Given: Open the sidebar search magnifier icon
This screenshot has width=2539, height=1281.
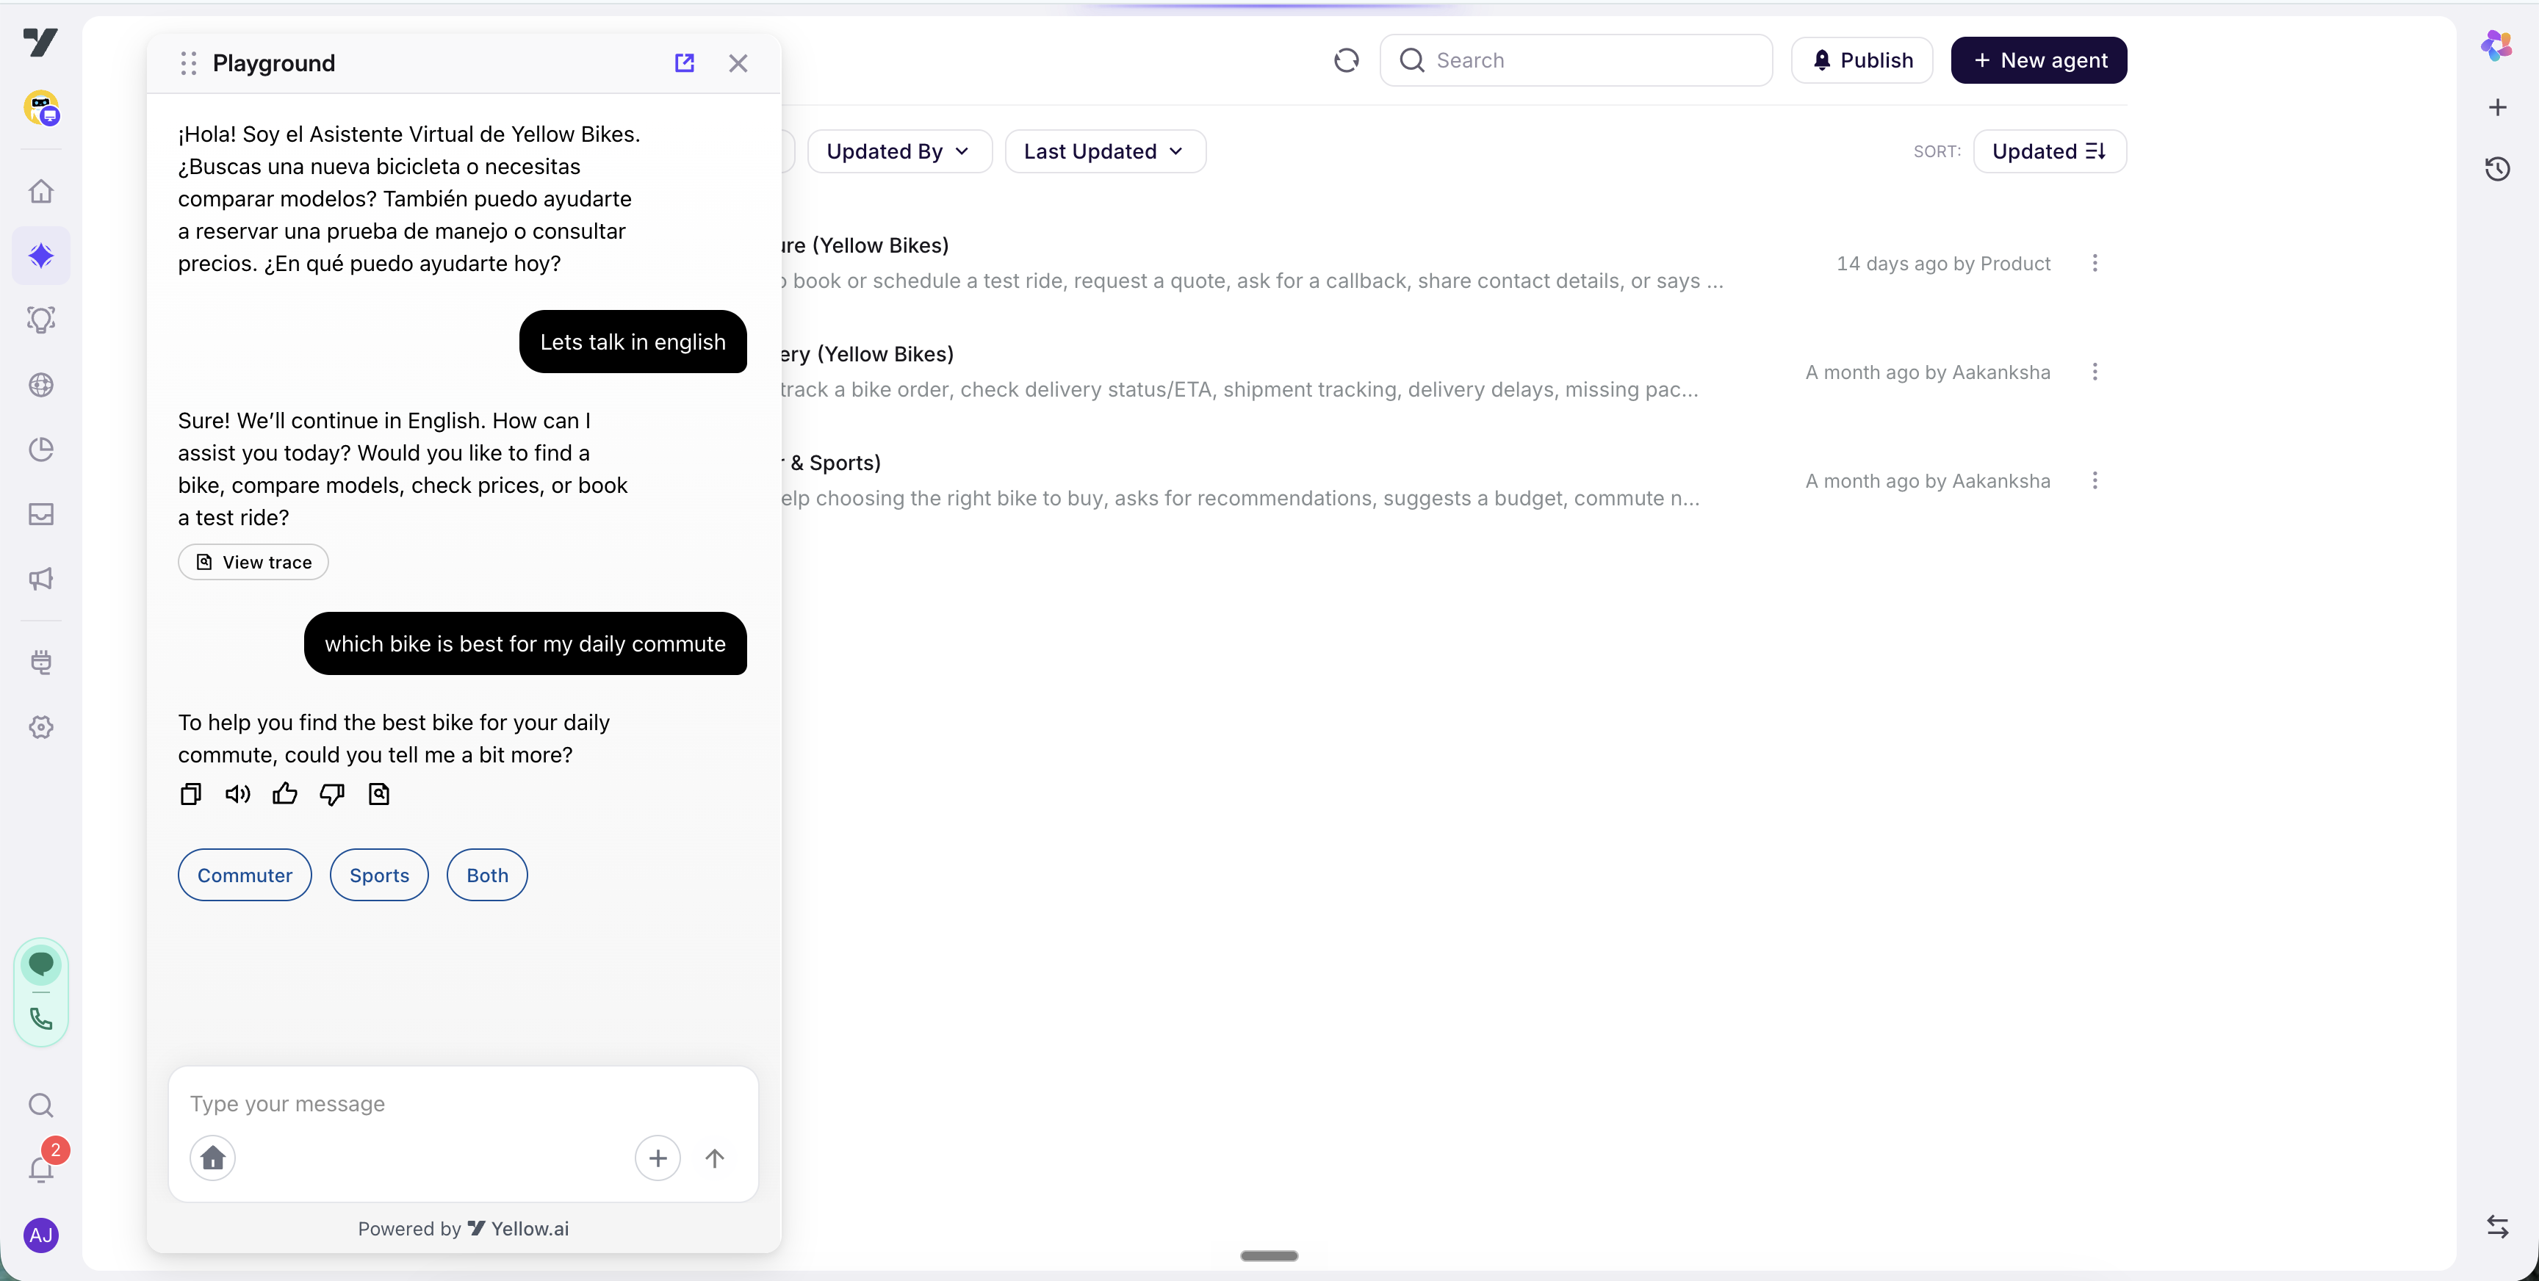Looking at the screenshot, I should pos(41,1105).
